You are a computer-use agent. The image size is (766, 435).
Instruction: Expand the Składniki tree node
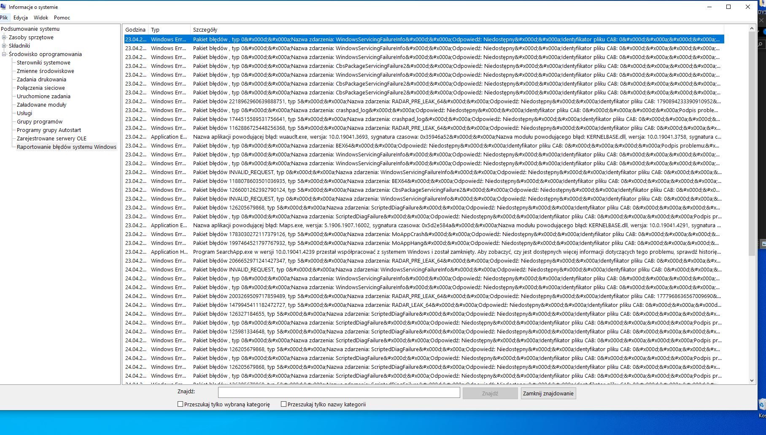click(4, 46)
